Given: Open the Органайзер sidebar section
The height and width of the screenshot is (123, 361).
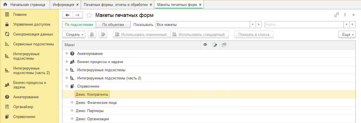Looking at the screenshot, I should click(23, 107).
